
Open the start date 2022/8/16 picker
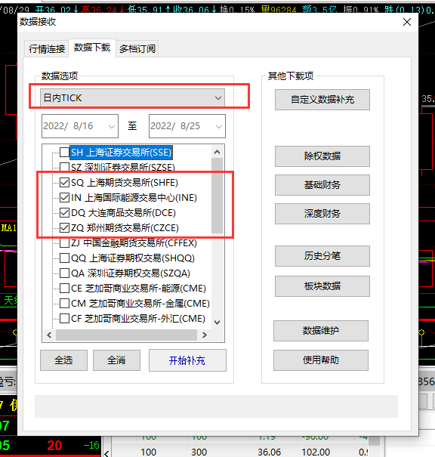point(112,126)
